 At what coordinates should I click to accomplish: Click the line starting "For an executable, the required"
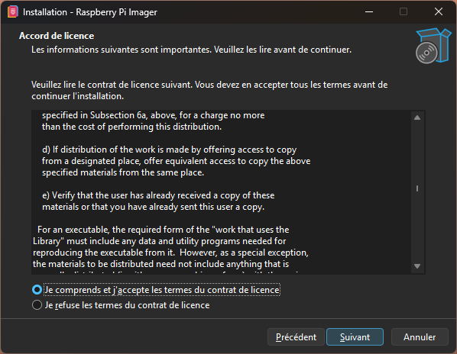tap(164, 230)
